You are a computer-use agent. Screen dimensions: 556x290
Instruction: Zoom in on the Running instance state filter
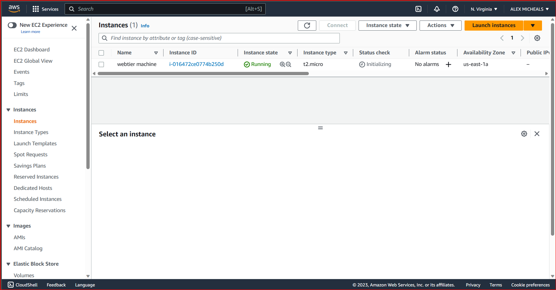coord(282,64)
